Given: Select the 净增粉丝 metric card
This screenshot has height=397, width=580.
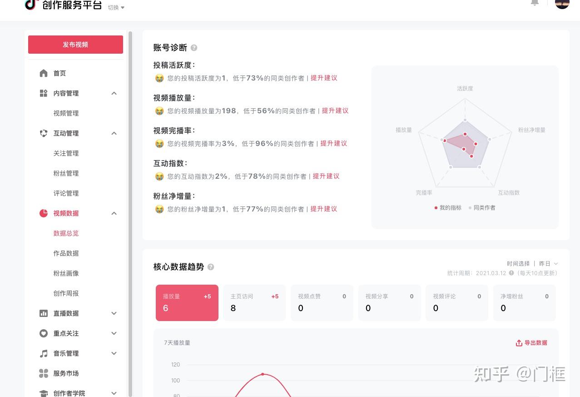Looking at the screenshot, I should coord(525,303).
